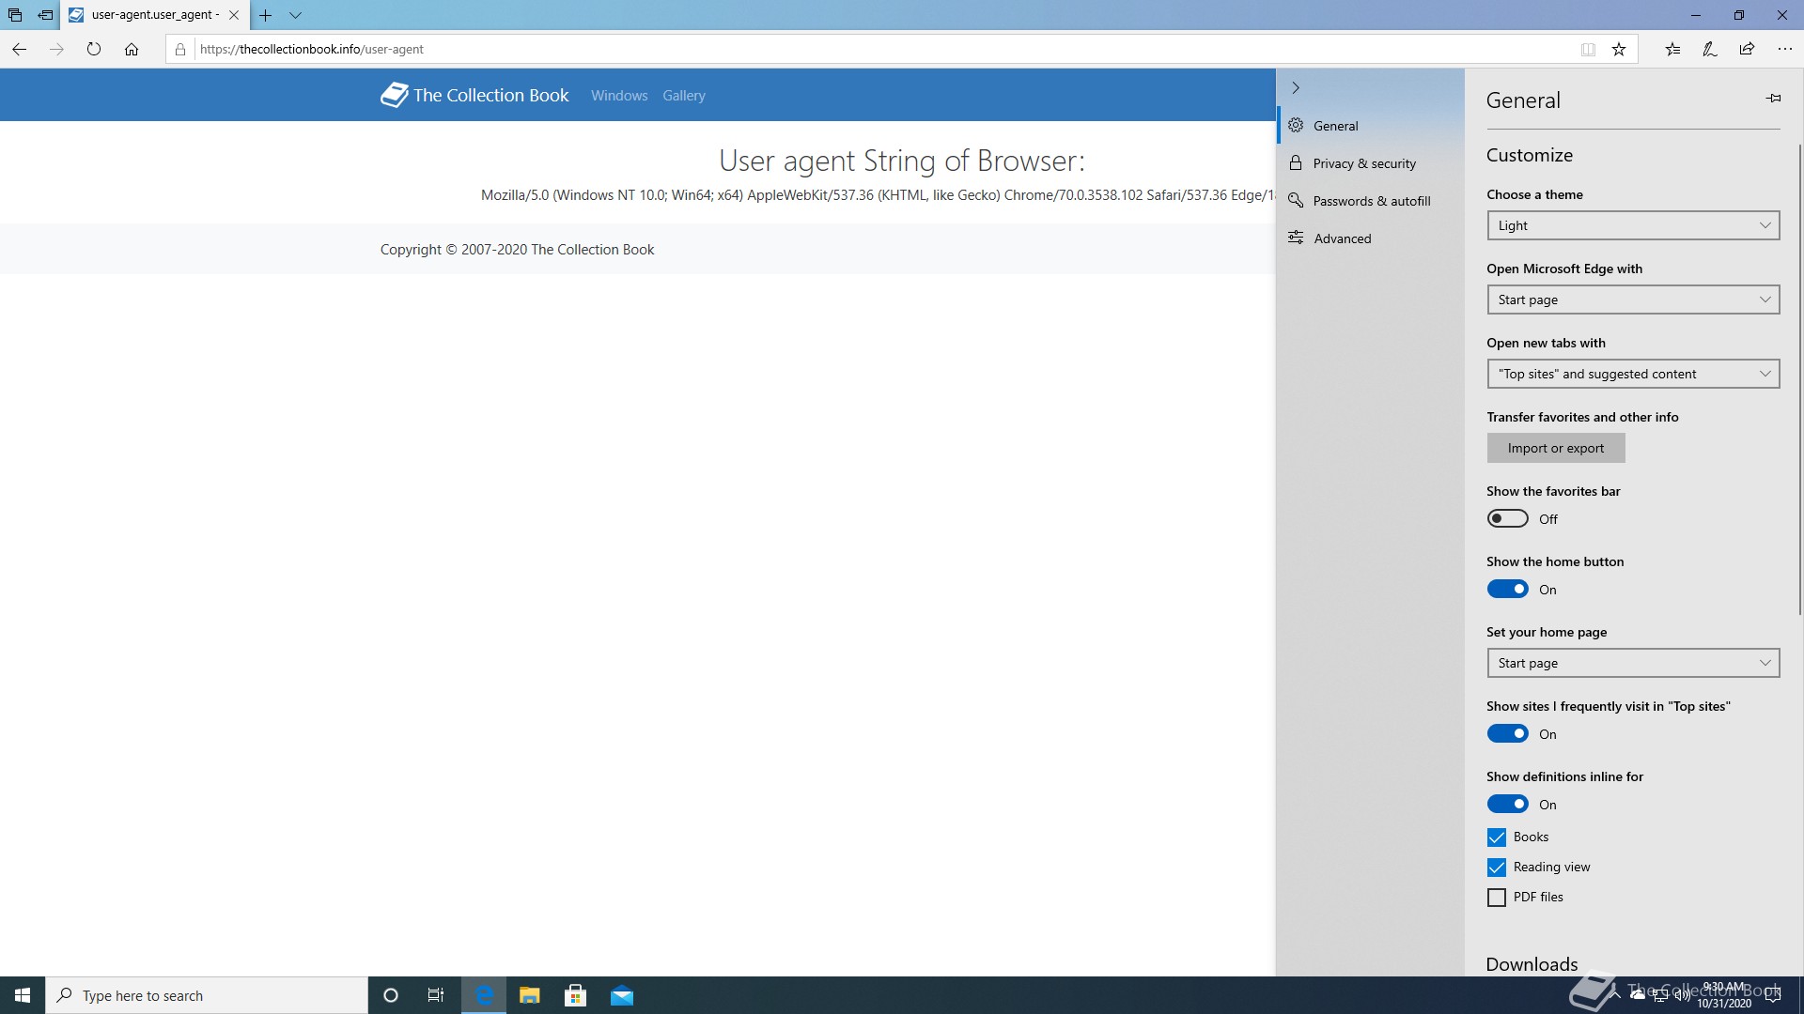Click the Import or export button
1804x1014 pixels.
[1555, 448]
